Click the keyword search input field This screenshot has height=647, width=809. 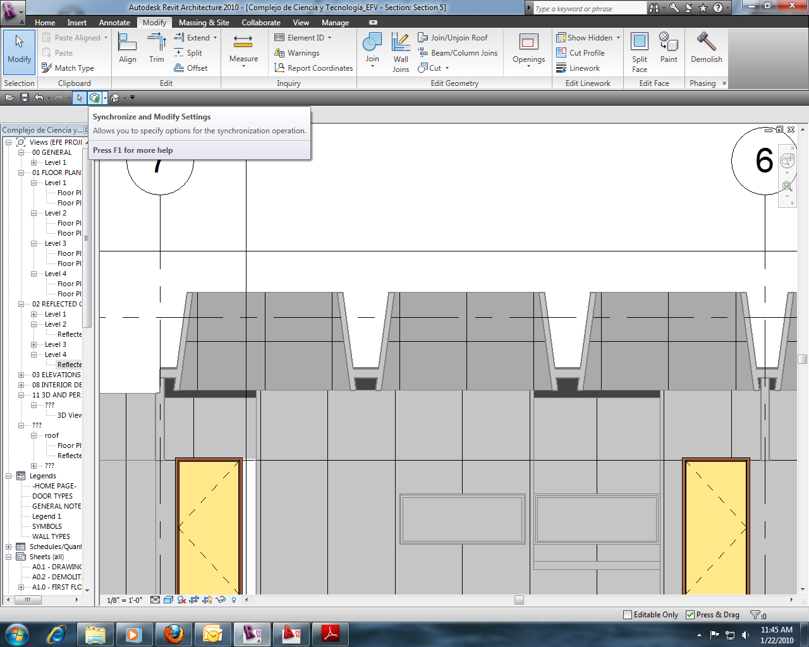[588, 9]
